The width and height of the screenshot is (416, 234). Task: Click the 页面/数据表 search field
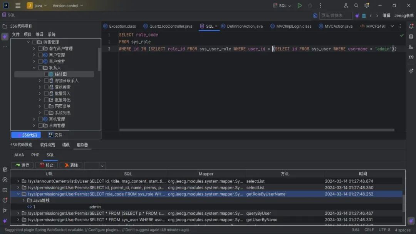point(335,16)
